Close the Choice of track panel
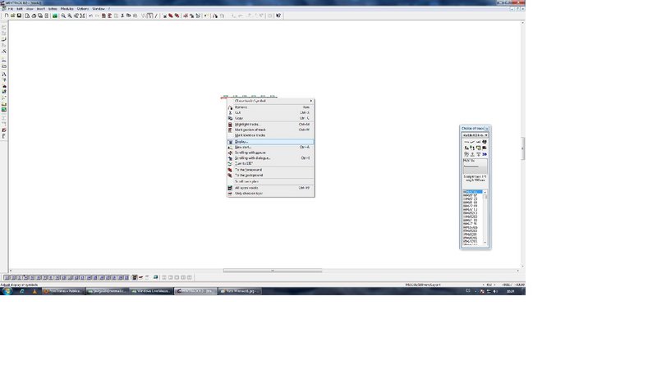Screen dimensions: 657x369 click(486, 129)
